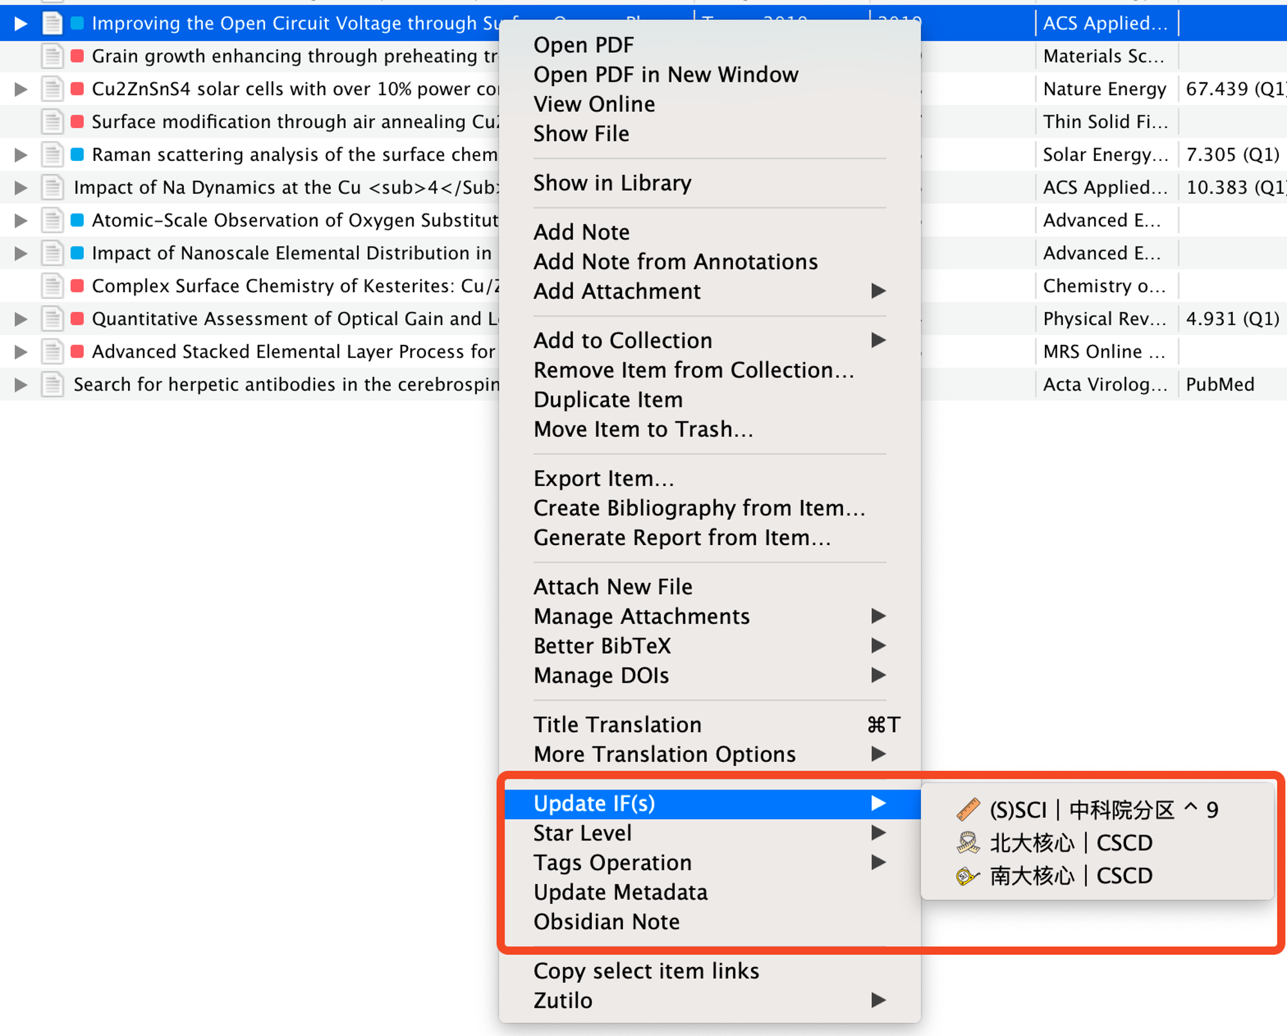Image resolution: width=1287 pixels, height=1036 pixels.
Task: Click the ruler icon beside (S)SCI option
Action: 967,809
